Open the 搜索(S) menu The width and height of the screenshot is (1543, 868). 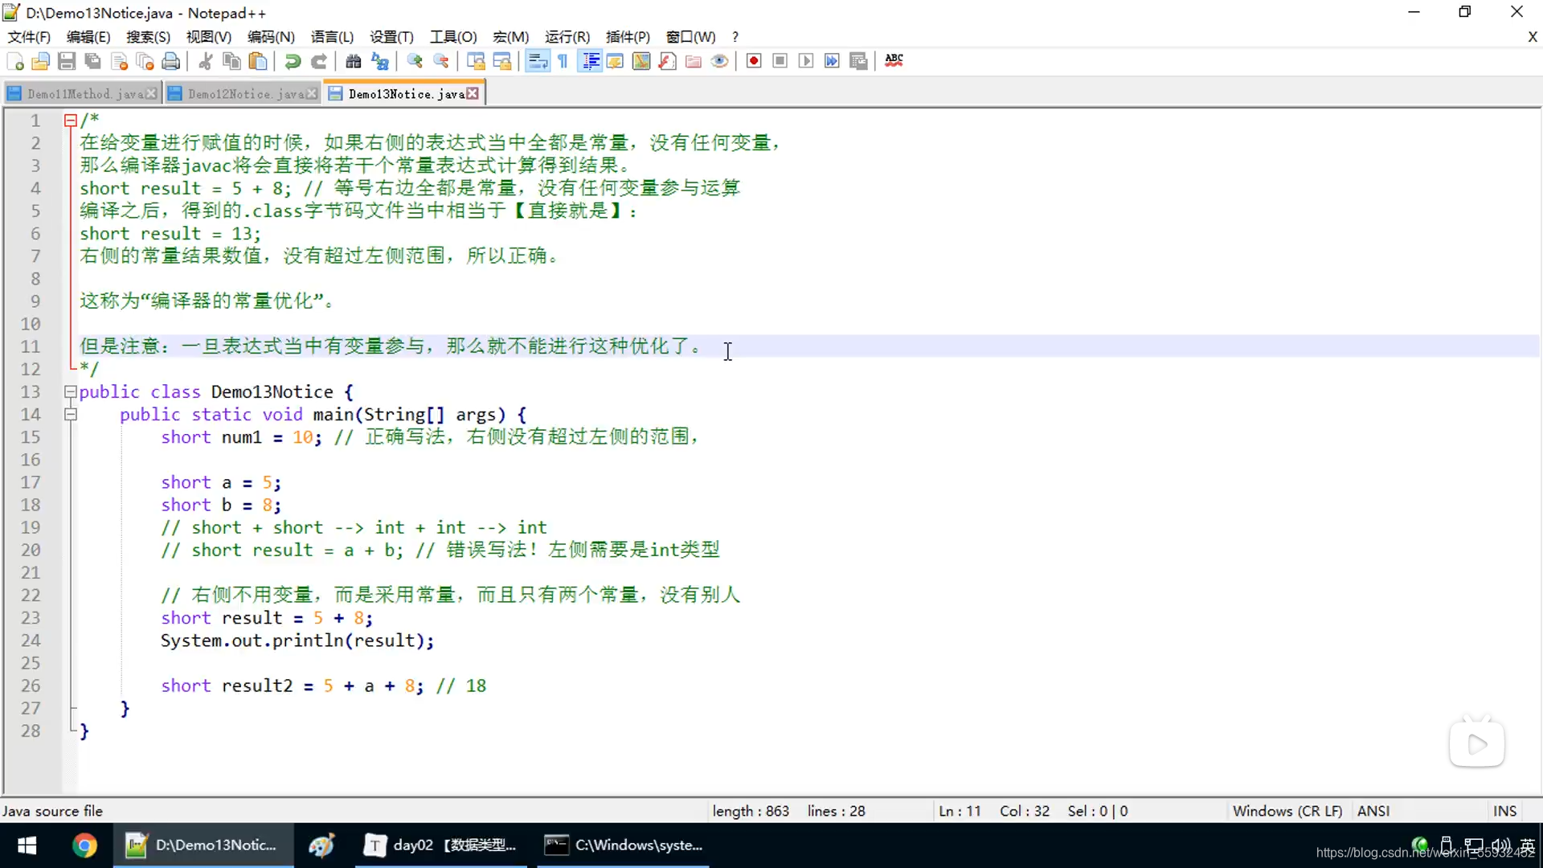(149, 37)
